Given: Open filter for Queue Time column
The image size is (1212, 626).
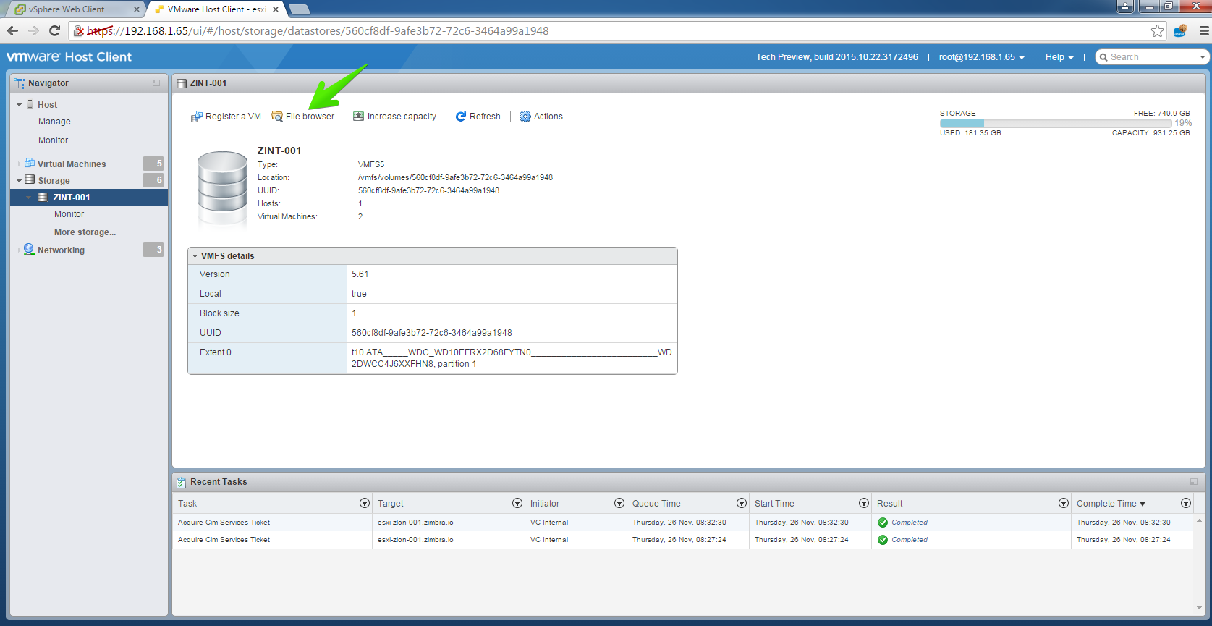Looking at the screenshot, I should point(742,503).
